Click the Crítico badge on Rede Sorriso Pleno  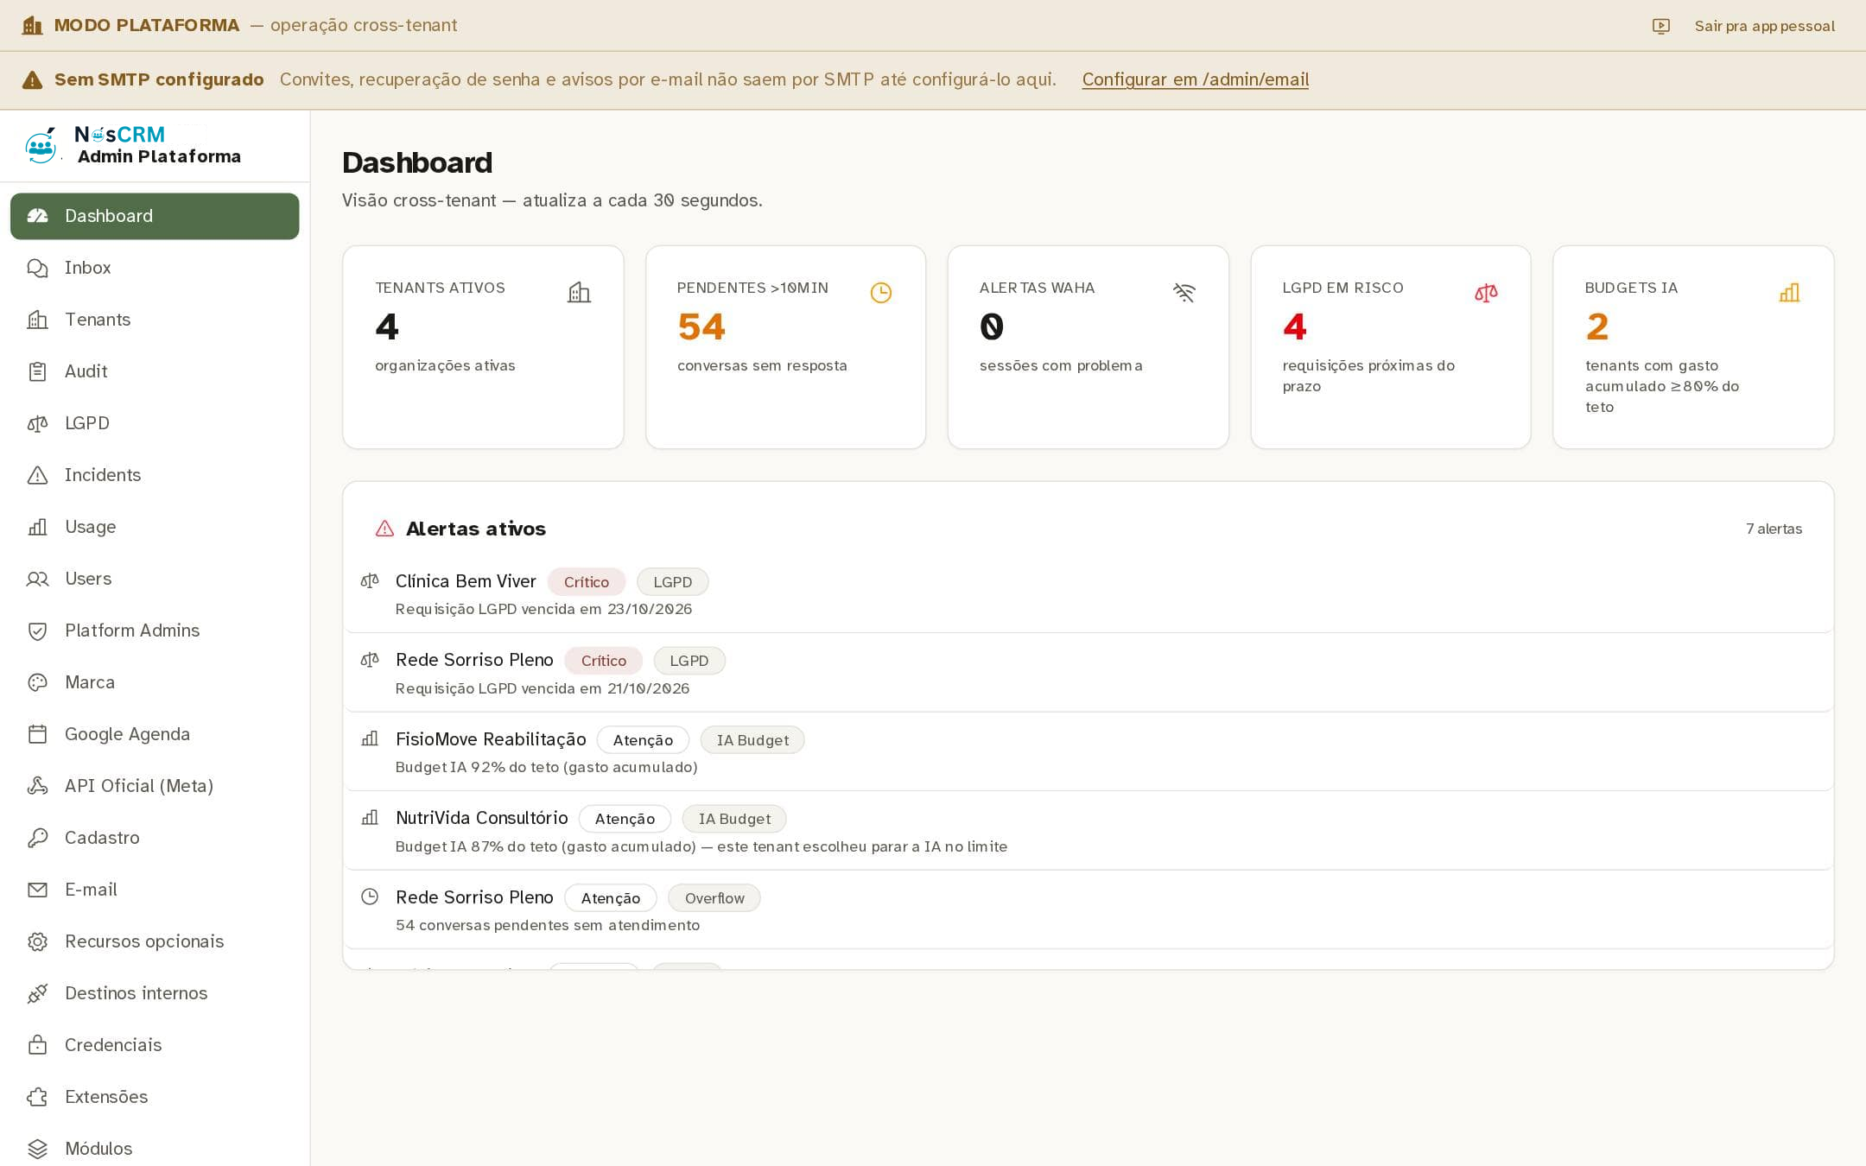pos(603,661)
